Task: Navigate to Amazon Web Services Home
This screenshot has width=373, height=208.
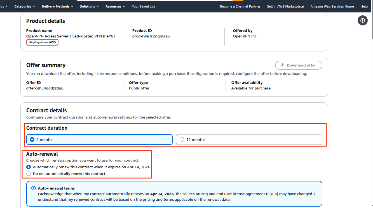Action: [332, 6]
